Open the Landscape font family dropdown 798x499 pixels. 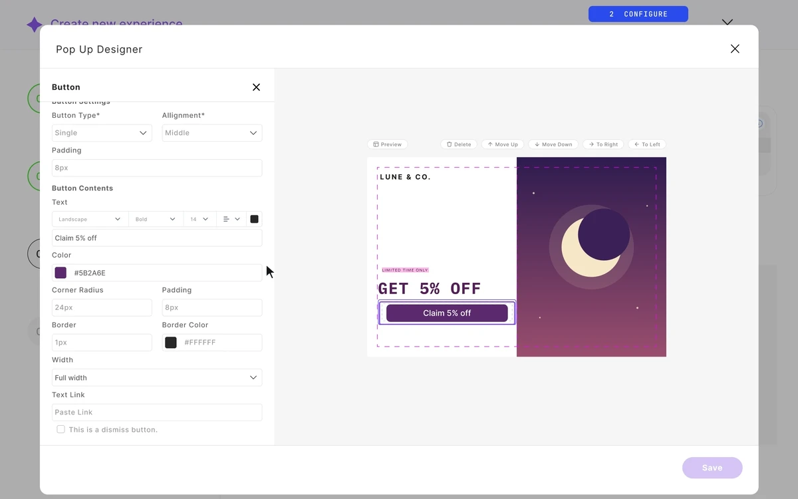click(x=90, y=219)
